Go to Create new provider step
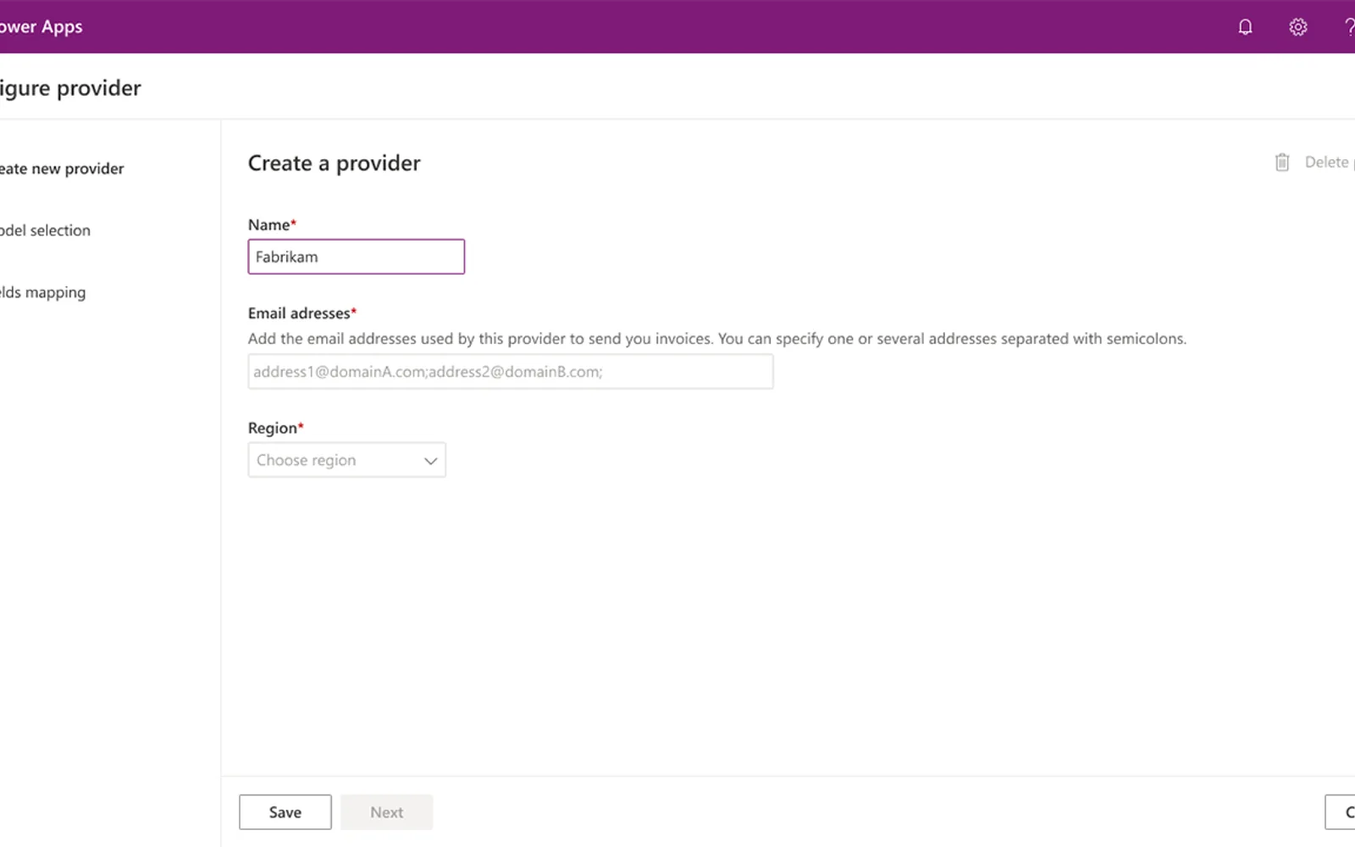 tap(62, 169)
